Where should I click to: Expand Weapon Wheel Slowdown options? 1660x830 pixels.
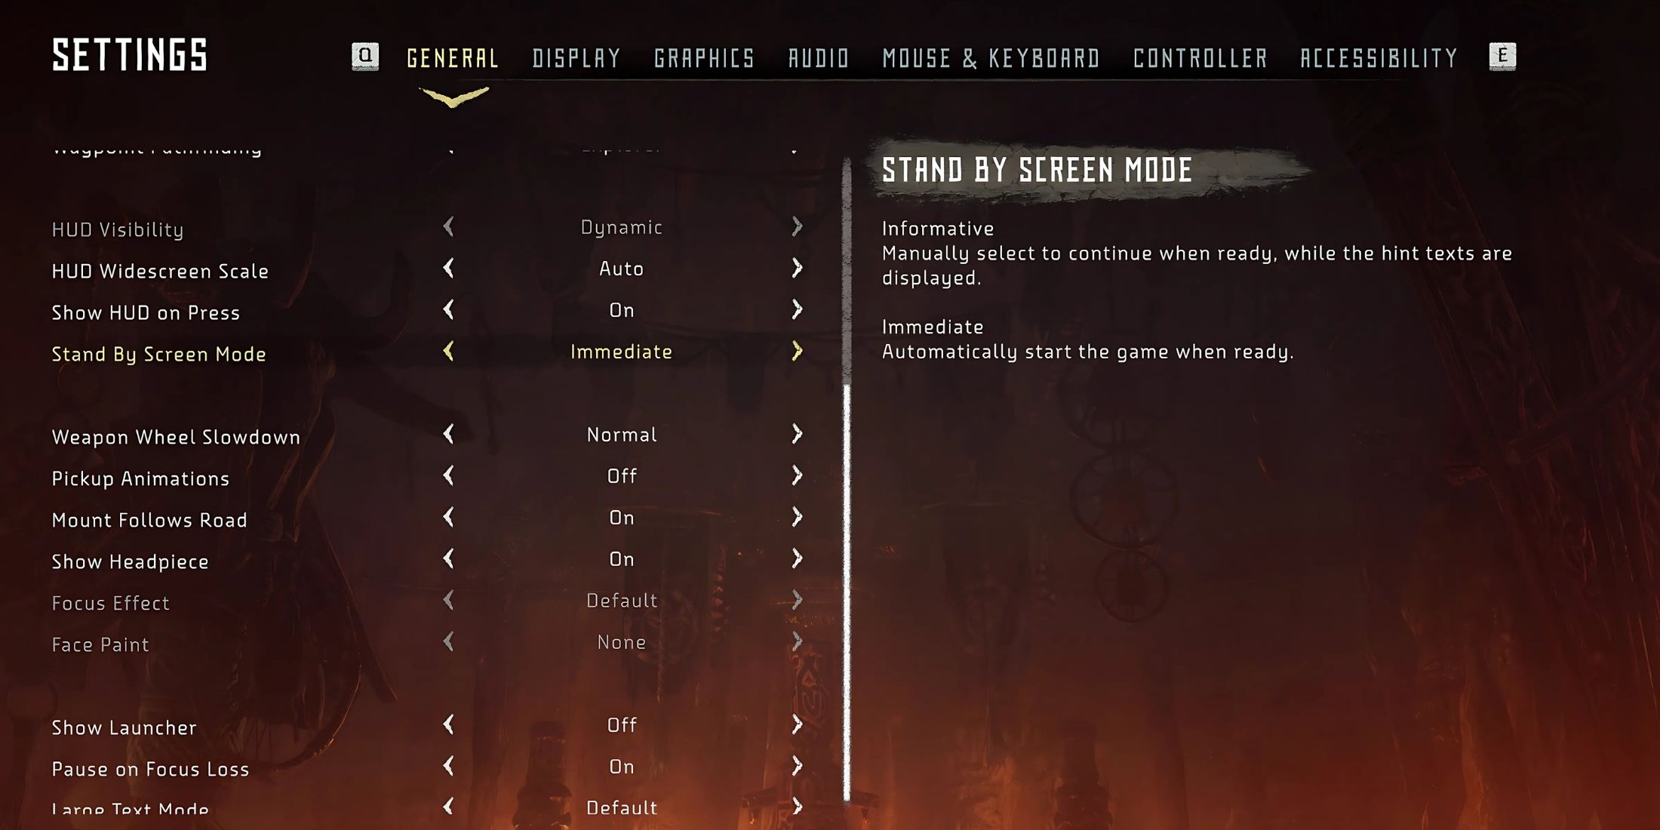(x=799, y=435)
